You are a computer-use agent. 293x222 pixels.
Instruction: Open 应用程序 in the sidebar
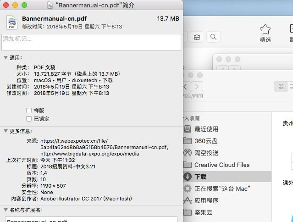coord(206,201)
